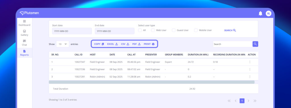Screen dimensions: 291x108
Task: Click the End date field
Action: [x=115, y=31]
